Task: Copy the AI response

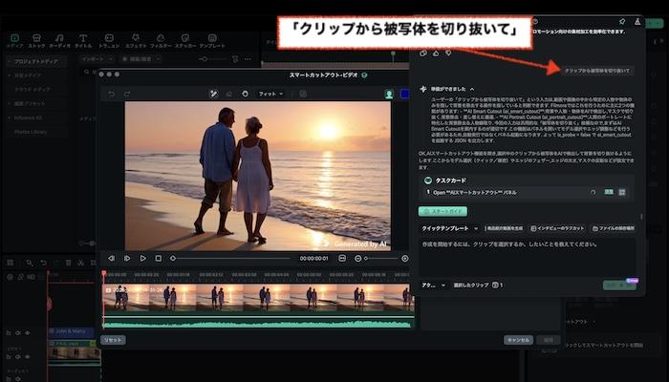Action: pyautogui.click(x=423, y=53)
